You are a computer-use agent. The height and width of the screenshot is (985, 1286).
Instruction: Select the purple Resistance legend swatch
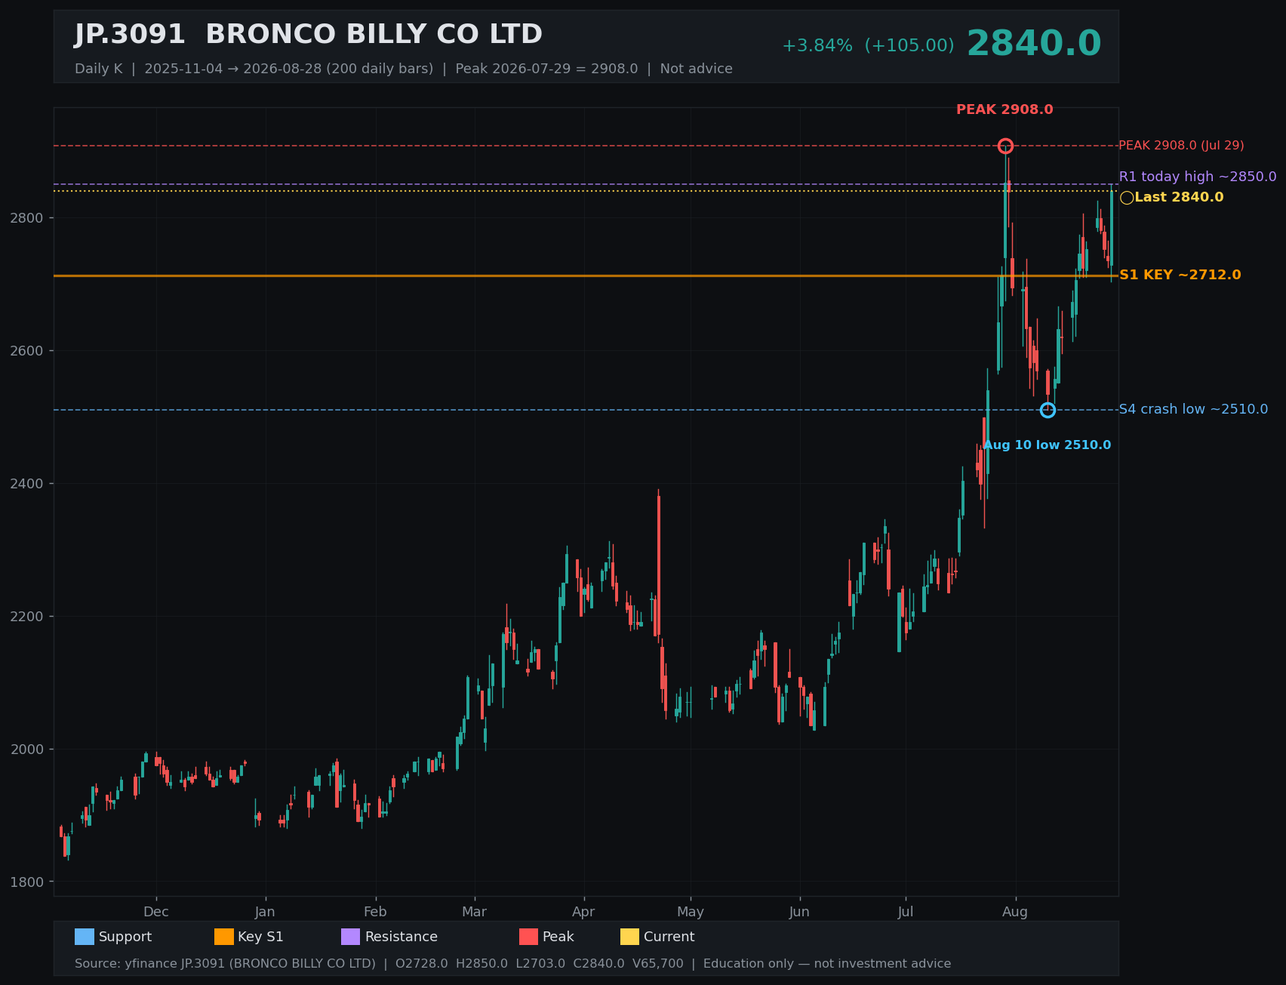[351, 937]
